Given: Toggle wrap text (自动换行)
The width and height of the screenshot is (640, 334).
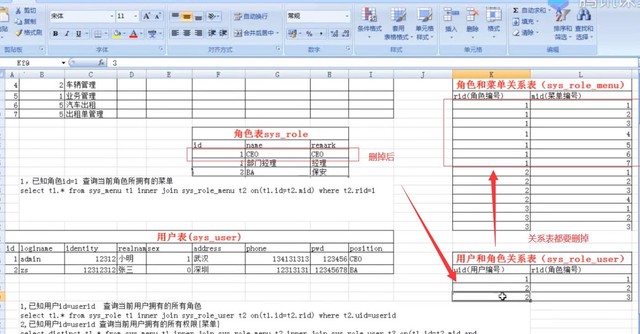Looking at the screenshot, I should (250, 16).
